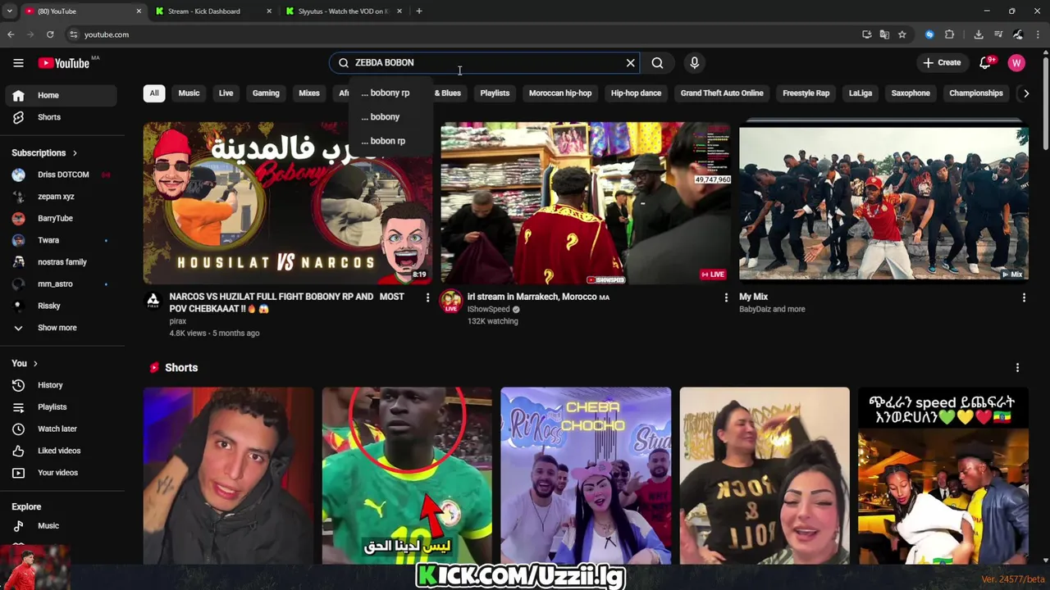Screen dimensions: 1050x590
Task: Select the Playlists filter chip
Action: point(495,93)
